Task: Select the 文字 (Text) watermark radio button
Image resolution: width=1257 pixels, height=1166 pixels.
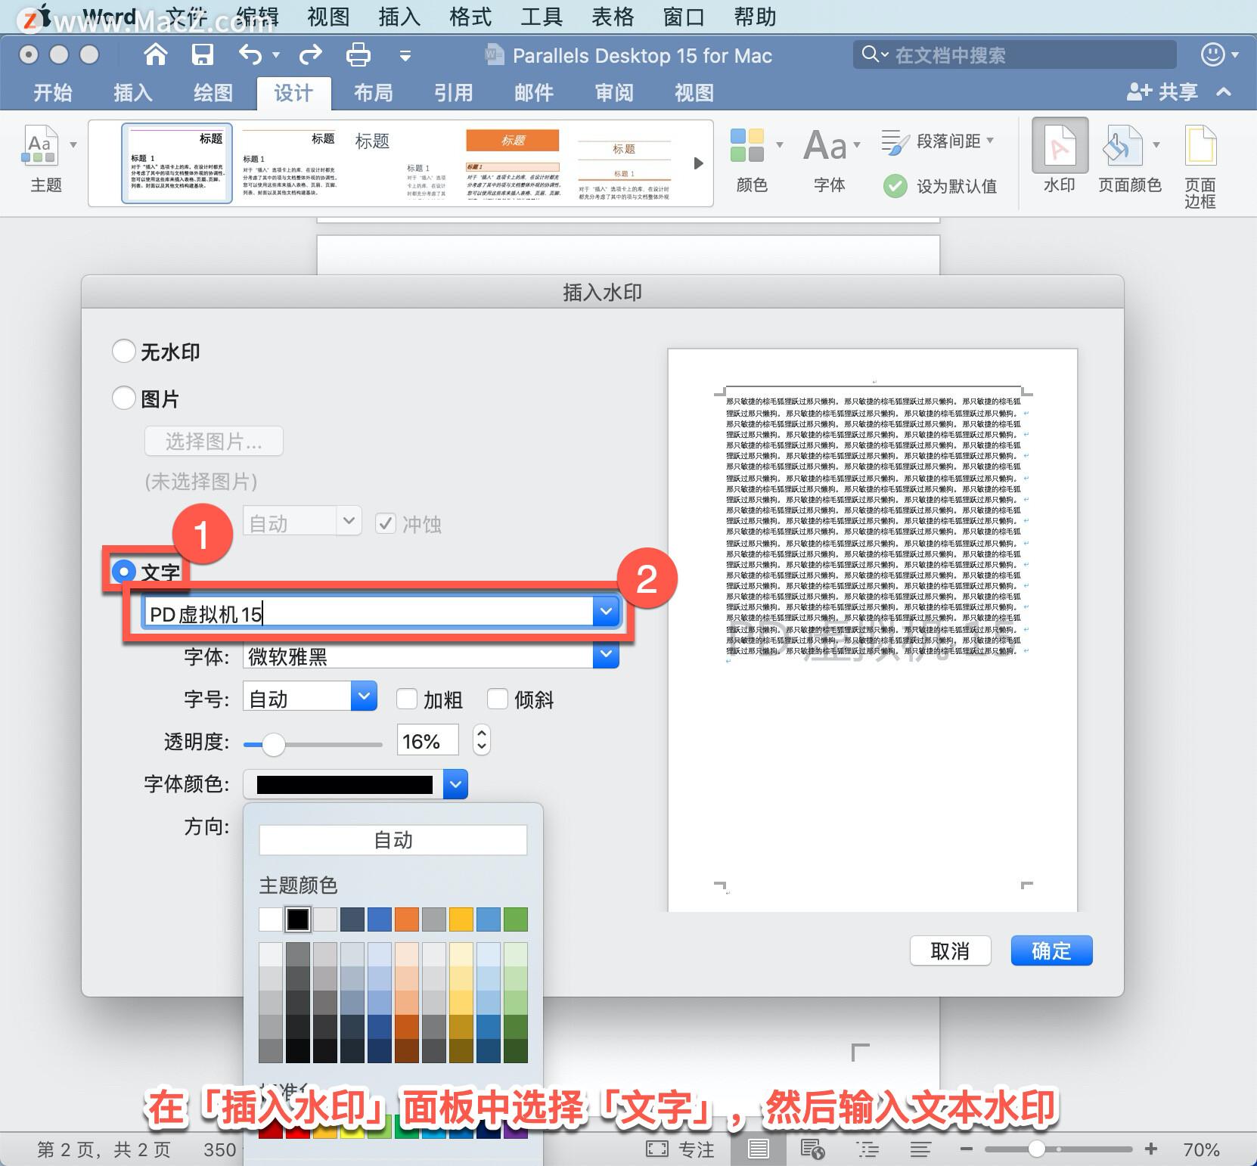Action: pyautogui.click(x=123, y=572)
